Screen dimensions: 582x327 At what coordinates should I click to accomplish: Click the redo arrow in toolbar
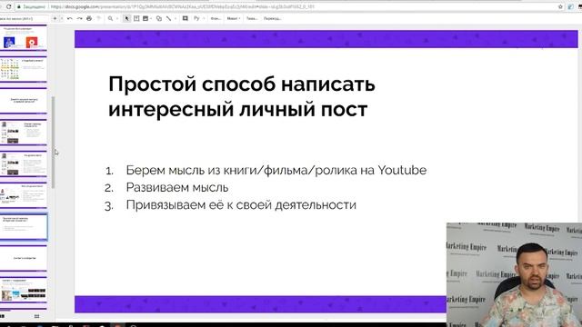(x=79, y=18)
